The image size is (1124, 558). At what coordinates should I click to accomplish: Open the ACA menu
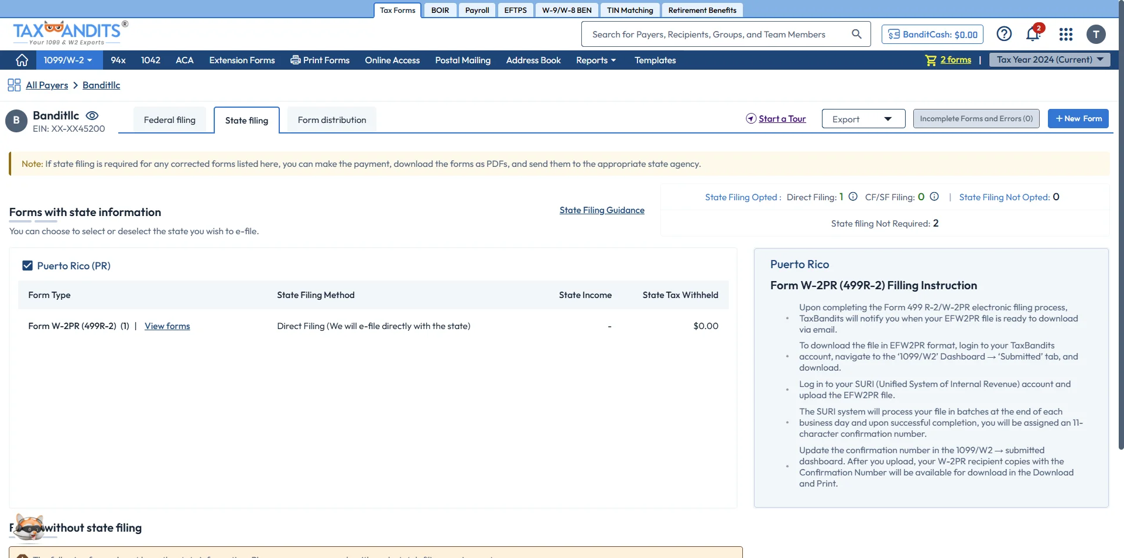[184, 60]
